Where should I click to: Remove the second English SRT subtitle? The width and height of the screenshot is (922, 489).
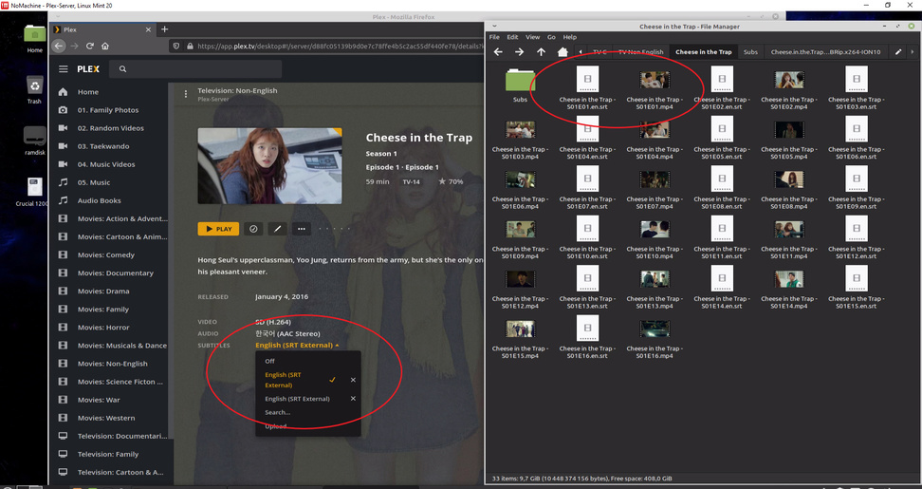coord(353,399)
